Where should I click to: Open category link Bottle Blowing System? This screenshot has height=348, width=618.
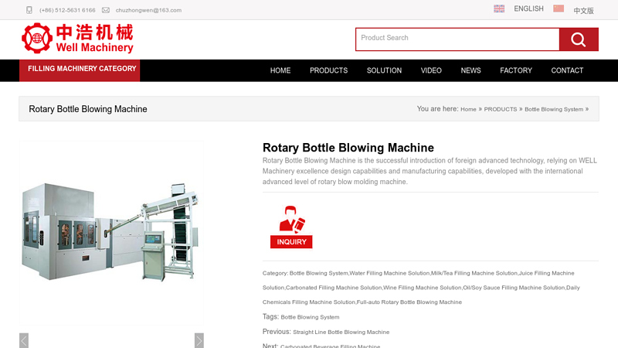pos(319,273)
